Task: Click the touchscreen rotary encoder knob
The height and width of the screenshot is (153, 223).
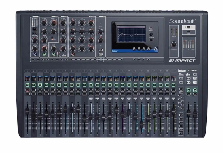Action: [x=151, y=34]
